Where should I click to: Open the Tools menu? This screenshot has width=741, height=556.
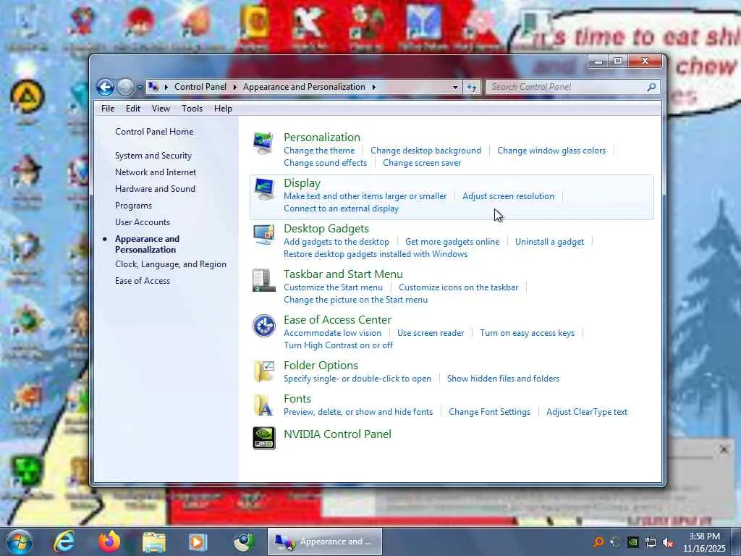[x=192, y=109]
